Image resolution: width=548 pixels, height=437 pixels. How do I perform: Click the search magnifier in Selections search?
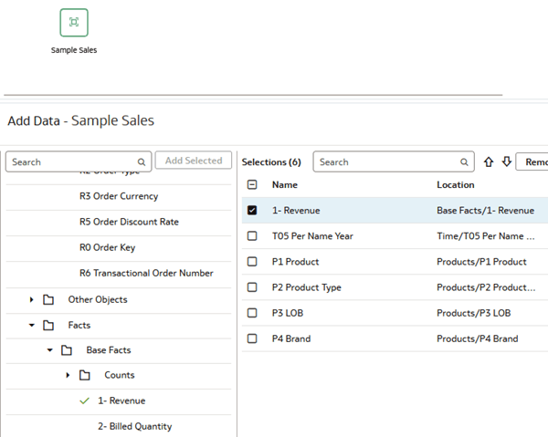465,162
